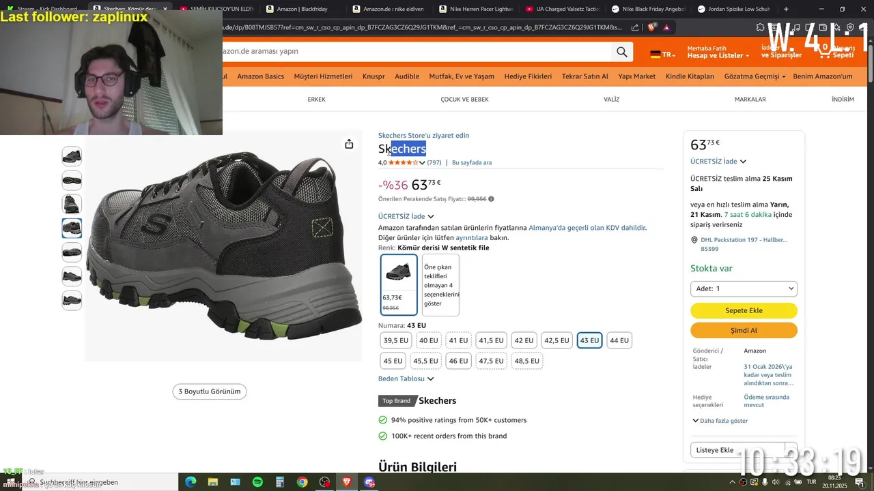The width and height of the screenshot is (874, 491).
Task: Open the Brave wallet icon in toolbar
Action: click(x=823, y=27)
